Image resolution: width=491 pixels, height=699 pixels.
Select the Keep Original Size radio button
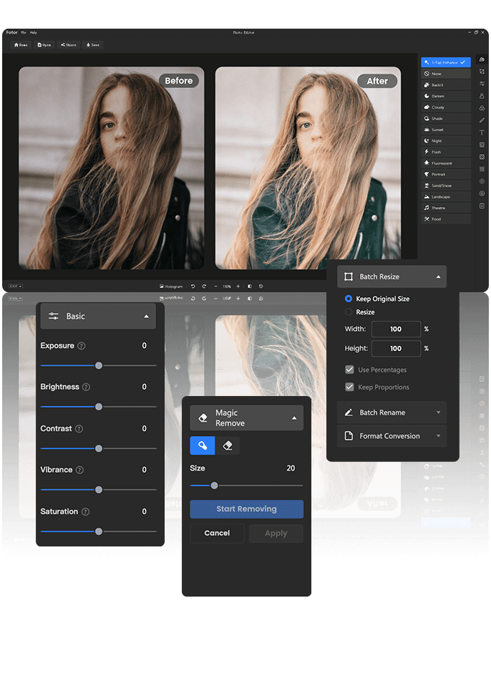point(349,299)
